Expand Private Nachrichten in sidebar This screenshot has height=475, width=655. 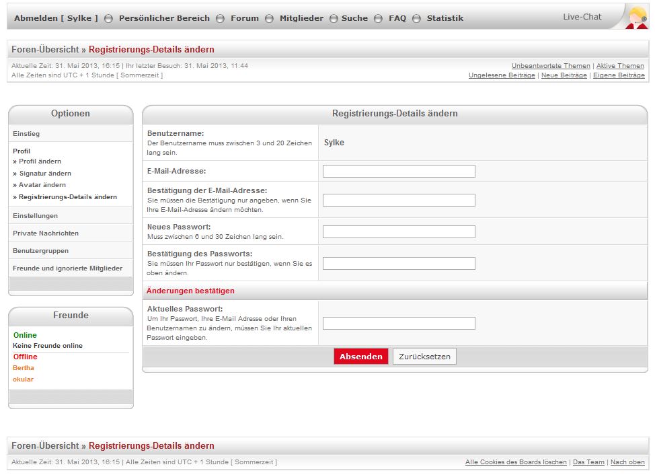[46, 233]
